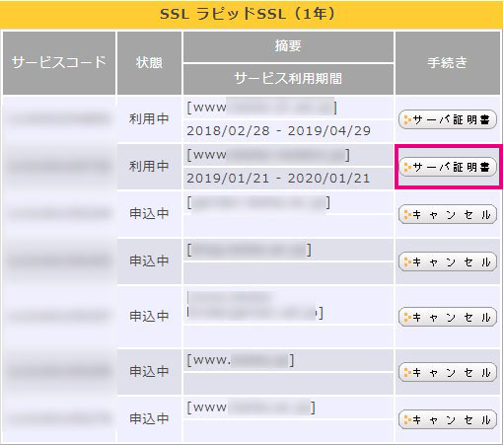Click キャンセル in the first 申込中 row
The height and width of the screenshot is (445, 504).
click(448, 214)
